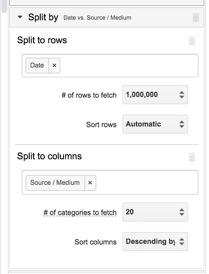Remove the Source / Medium tag

click(90, 183)
